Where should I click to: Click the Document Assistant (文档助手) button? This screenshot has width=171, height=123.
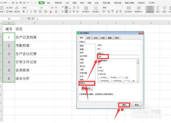(150, 9)
